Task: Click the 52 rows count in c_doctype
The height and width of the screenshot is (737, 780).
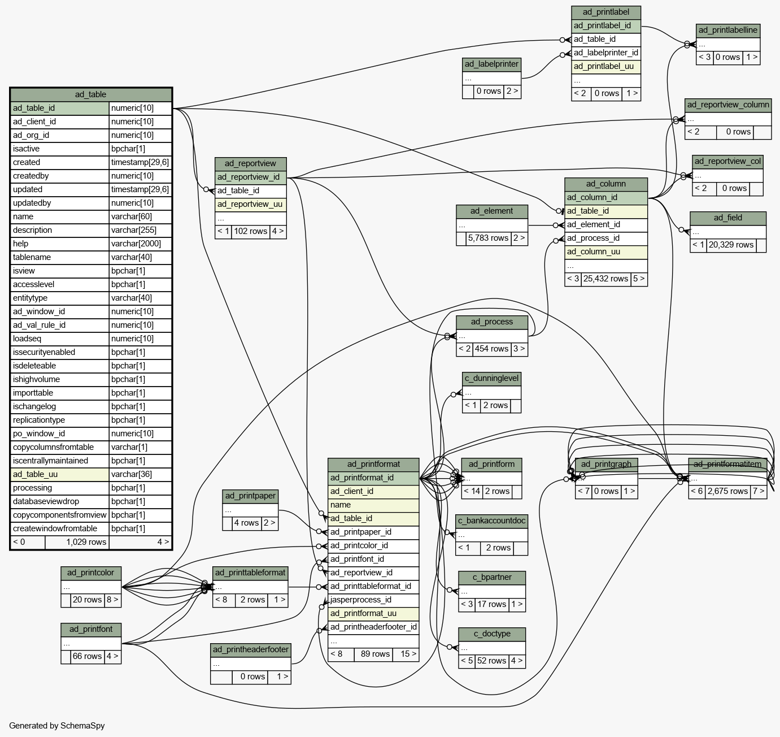Action: pyautogui.click(x=491, y=661)
